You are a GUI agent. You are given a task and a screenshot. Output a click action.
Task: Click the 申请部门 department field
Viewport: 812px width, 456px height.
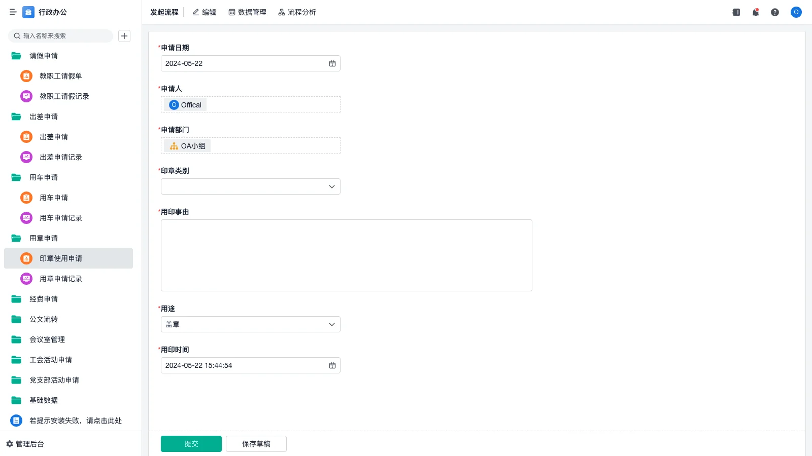tap(251, 145)
